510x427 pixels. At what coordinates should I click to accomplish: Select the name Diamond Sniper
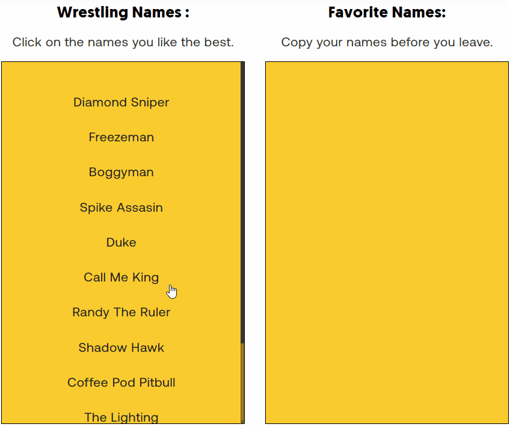tap(121, 102)
